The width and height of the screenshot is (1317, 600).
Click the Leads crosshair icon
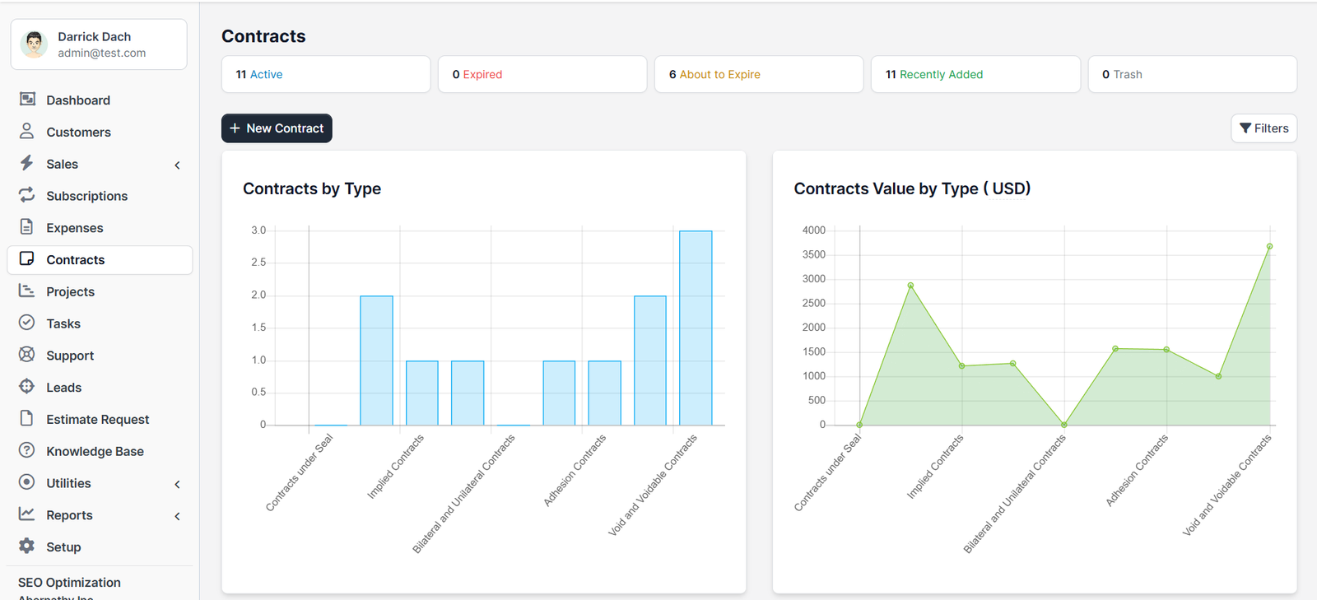click(x=27, y=387)
